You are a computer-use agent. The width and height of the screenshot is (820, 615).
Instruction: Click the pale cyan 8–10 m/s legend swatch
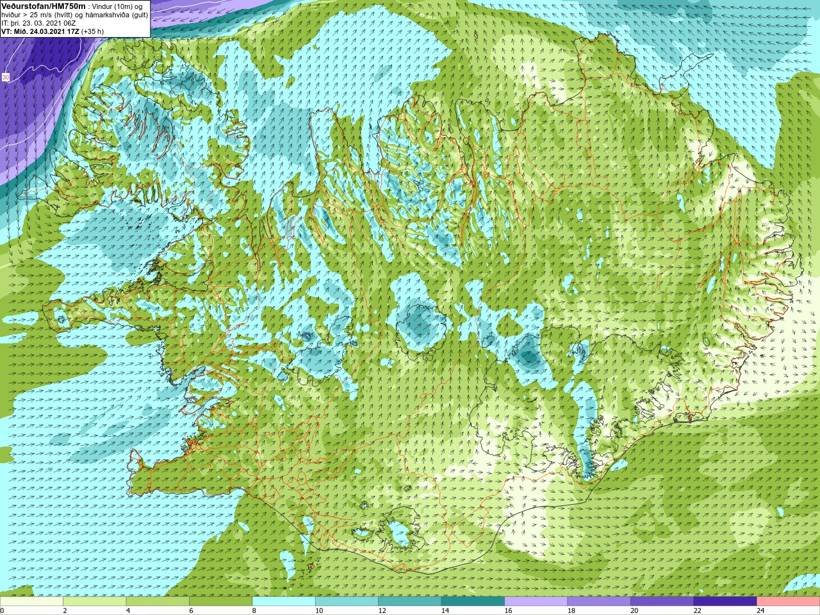284,602
